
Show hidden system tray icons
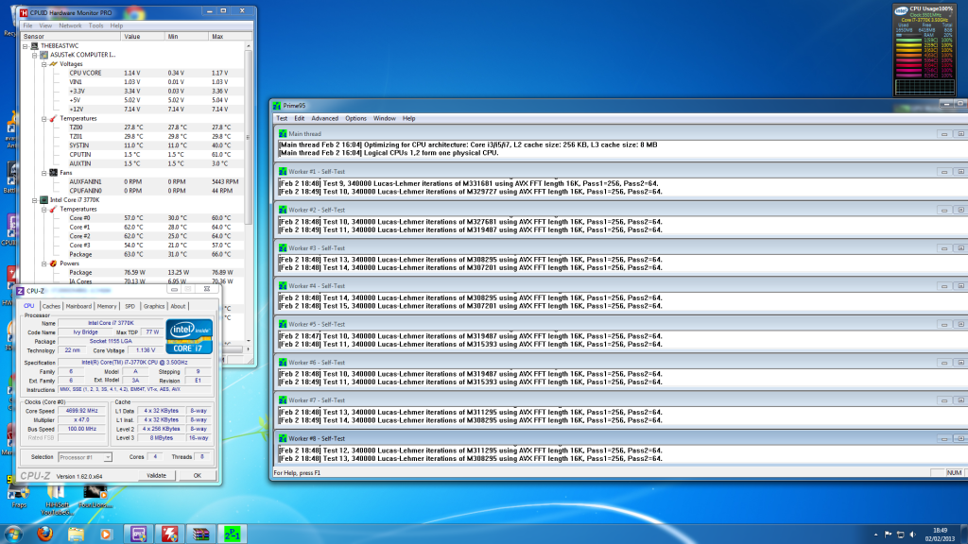point(875,535)
